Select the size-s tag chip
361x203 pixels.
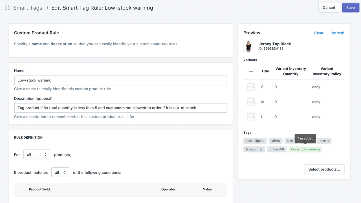324,141
